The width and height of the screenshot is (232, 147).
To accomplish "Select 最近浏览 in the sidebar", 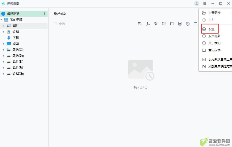I will pos(24,14).
